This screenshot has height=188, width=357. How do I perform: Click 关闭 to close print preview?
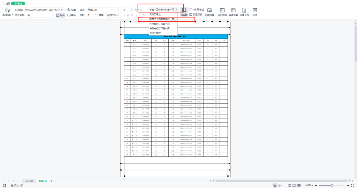coord(255,12)
